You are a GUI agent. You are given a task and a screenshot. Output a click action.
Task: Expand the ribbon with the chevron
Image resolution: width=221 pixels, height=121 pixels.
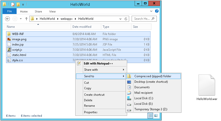click(151, 11)
